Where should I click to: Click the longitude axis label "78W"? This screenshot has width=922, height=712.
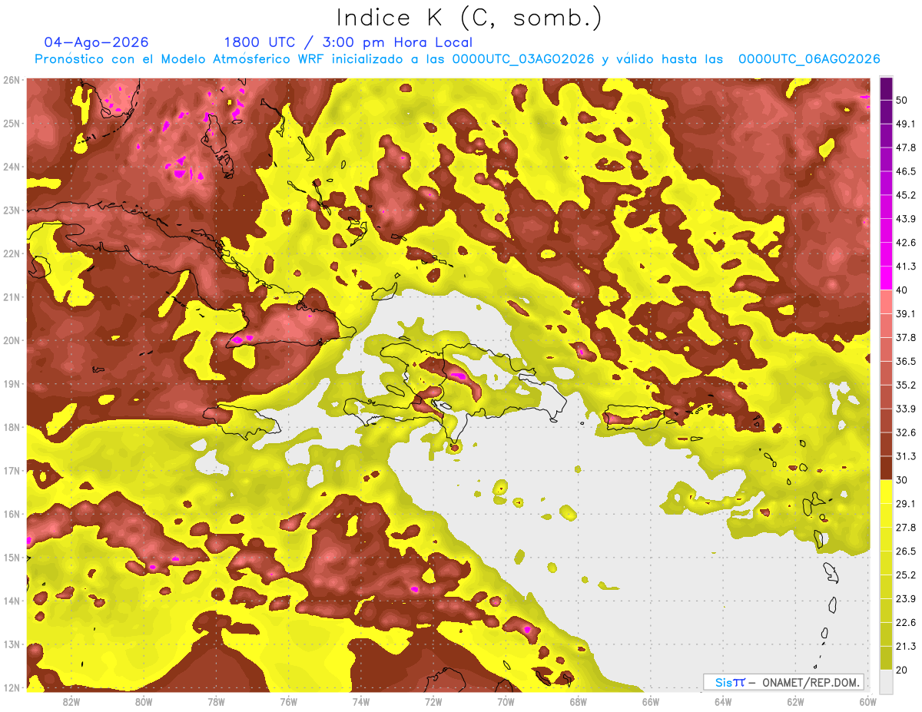(x=216, y=701)
